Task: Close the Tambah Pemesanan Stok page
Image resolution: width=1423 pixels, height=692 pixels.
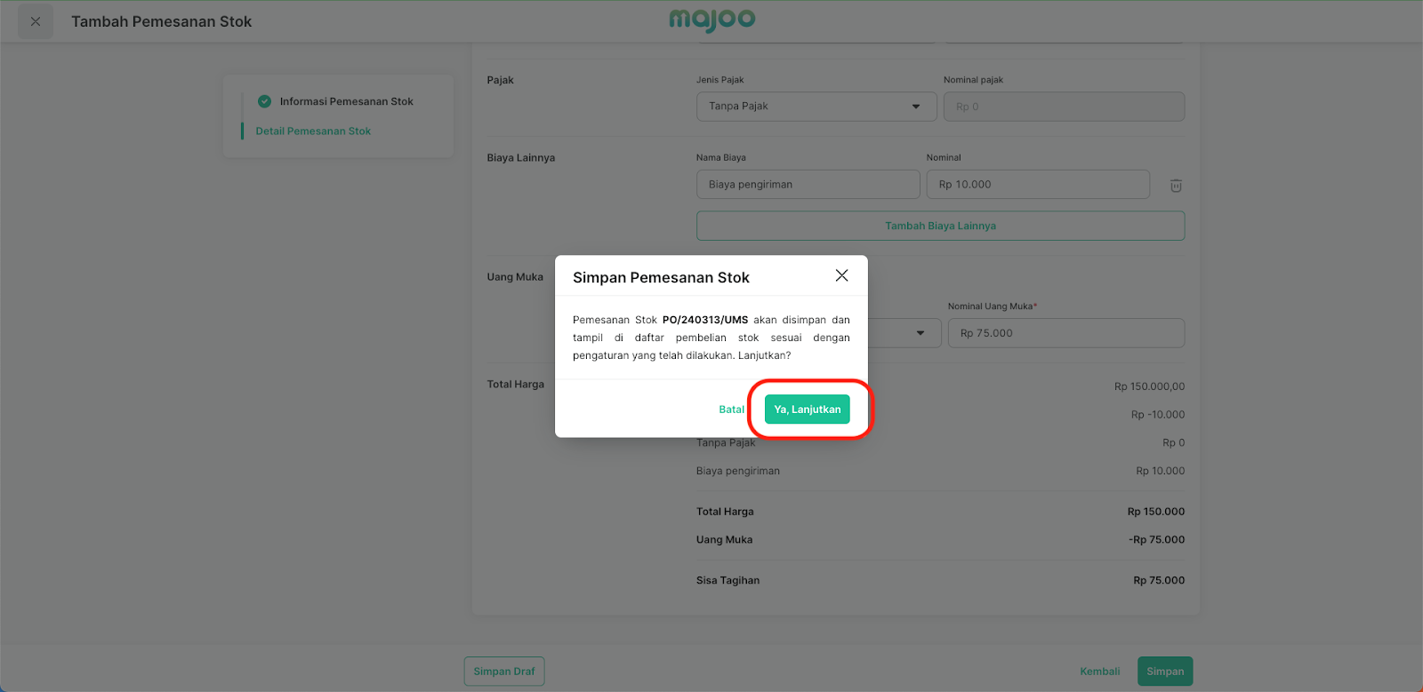Action: [x=36, y=21]
